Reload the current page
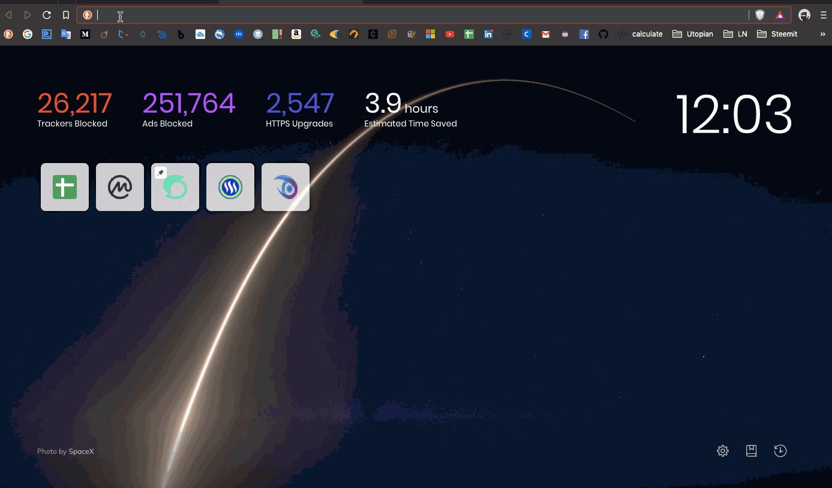Image resolution: width=832 pixels, height=488 pixels. point(47,15)
